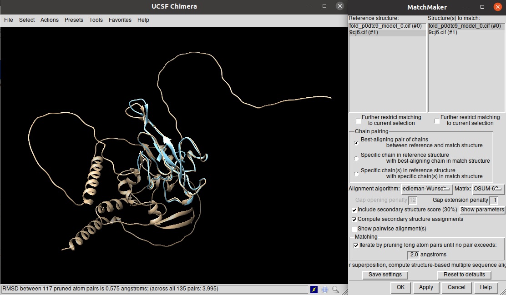506x295 pixels.
Task: Open the Favorites menu
Action: [x=120, y=20]
